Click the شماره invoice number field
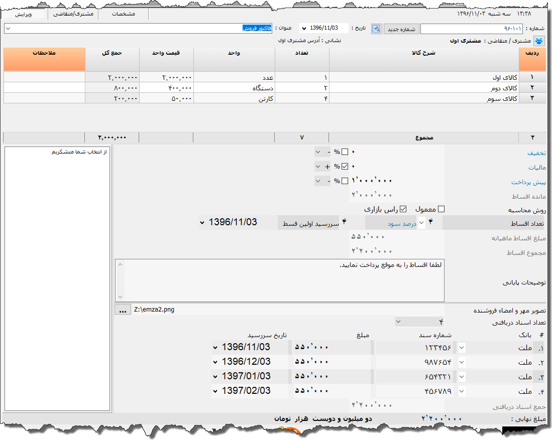This screenshot has height=440, width=552. coord(471,29)
